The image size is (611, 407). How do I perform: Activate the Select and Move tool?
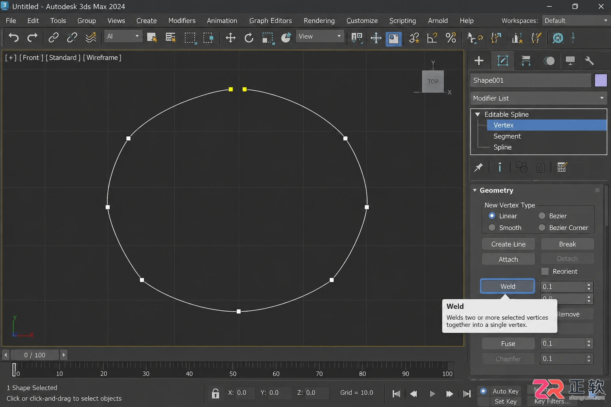pos(230,38)
